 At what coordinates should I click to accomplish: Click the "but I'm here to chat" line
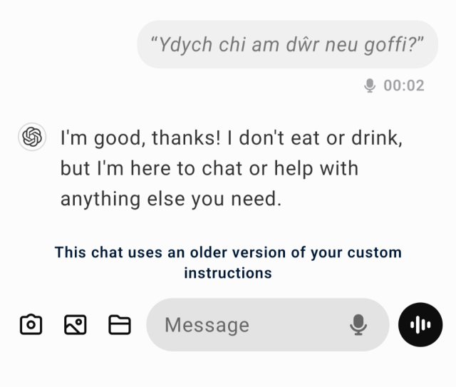click(x=209, y=169)
